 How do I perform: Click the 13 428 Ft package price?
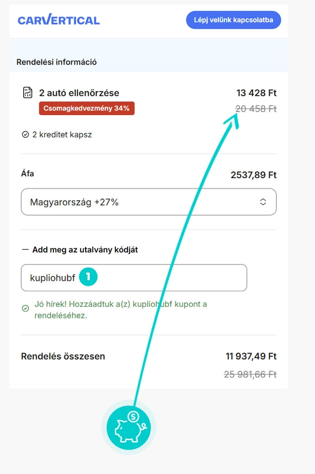click(256, 93)
